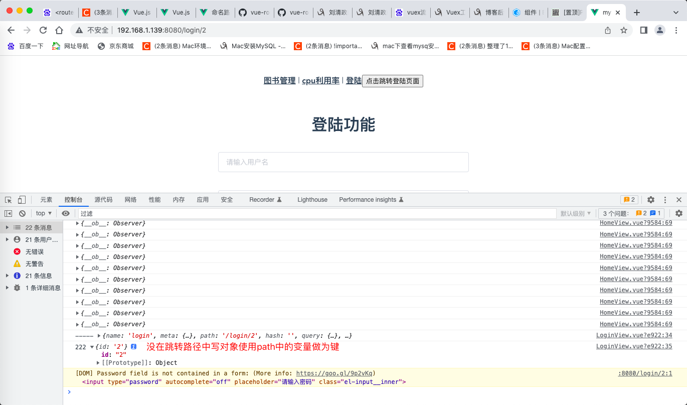This screenshot has height=405, width=687.
Task: Create a live expression with the eye icon
Action: point(66,213)
